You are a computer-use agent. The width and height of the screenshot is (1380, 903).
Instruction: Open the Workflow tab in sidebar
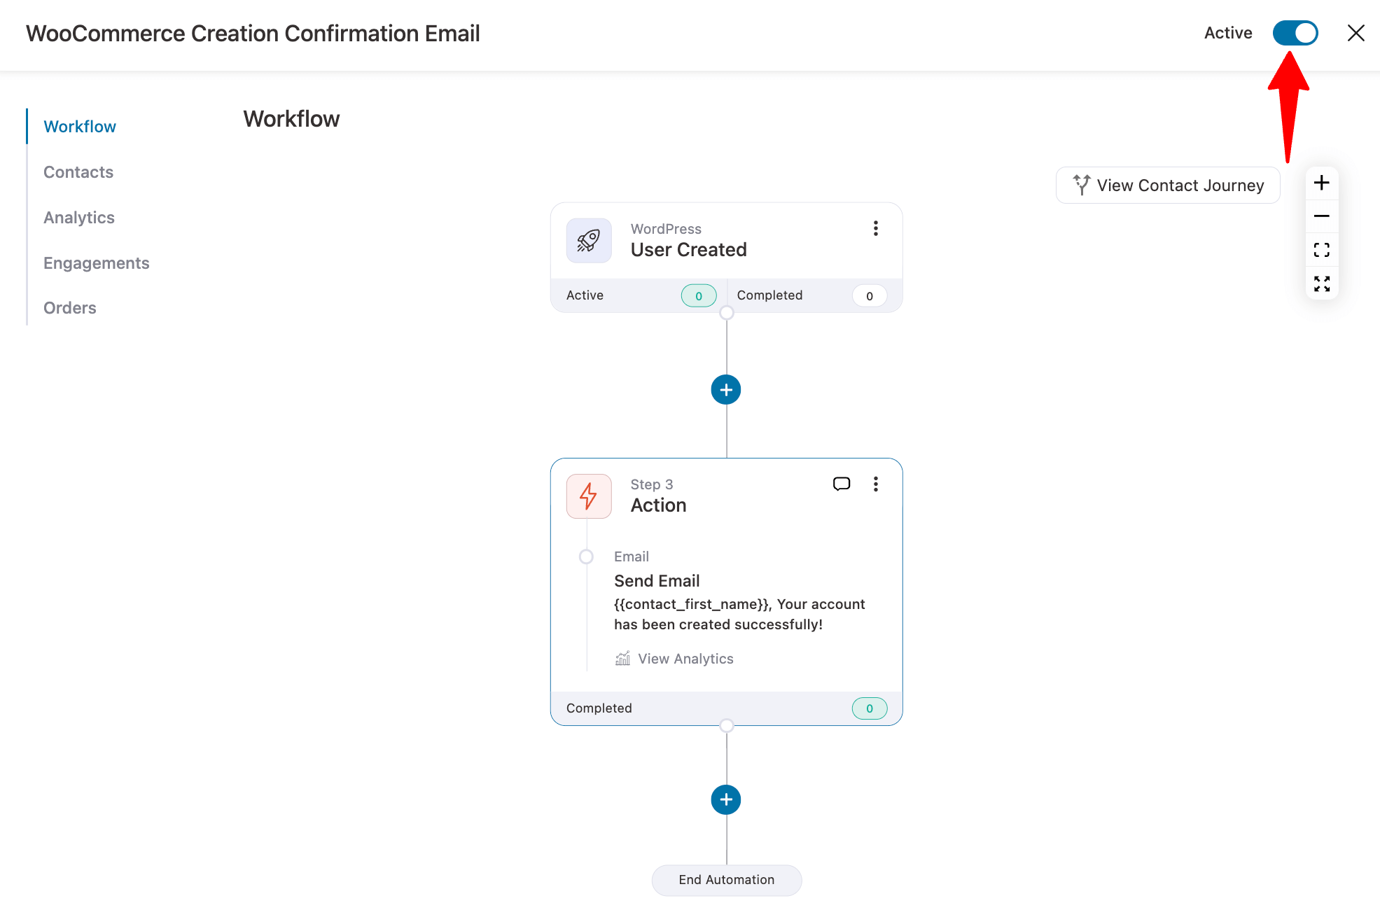click(x=80, y=127)
